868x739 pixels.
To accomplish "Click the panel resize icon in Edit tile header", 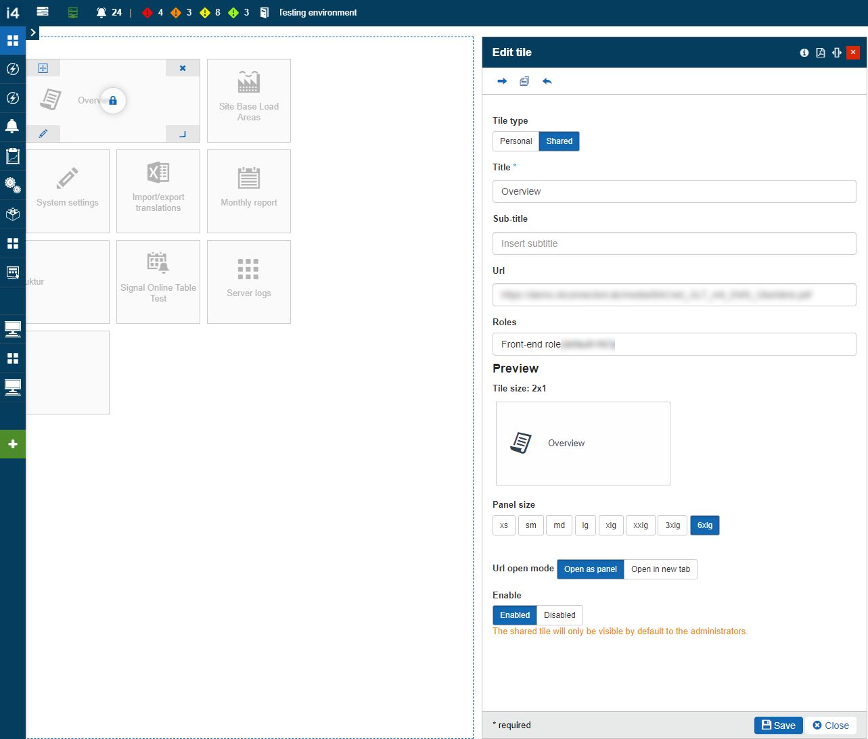I will tap(837, 52).
